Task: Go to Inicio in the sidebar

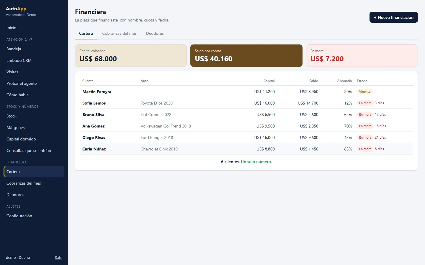Action: click(34, 28)
